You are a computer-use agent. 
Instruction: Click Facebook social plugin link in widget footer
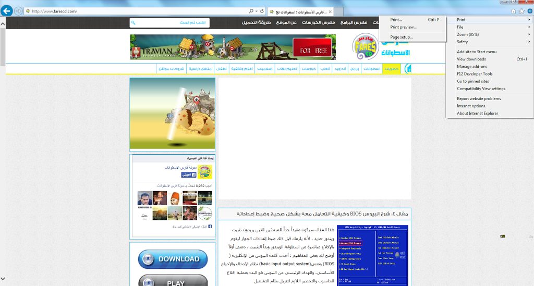tap(192, 227)
